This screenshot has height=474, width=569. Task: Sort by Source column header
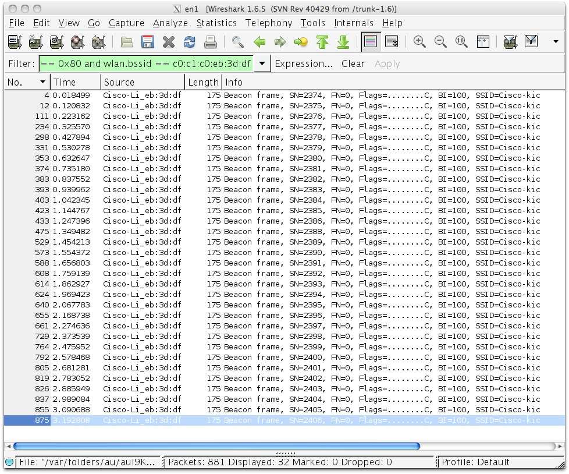[143, 82]
